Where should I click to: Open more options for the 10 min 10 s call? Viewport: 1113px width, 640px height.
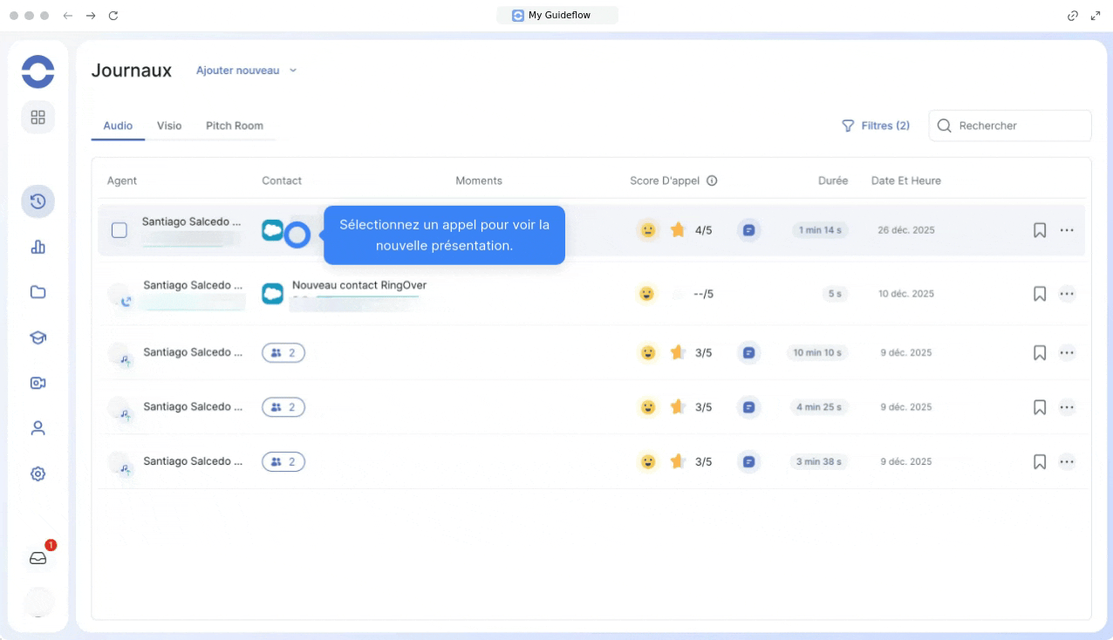tap(1067, 353)
